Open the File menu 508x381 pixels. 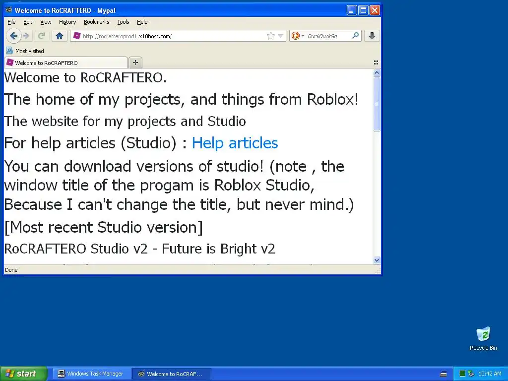click(11, 22)
